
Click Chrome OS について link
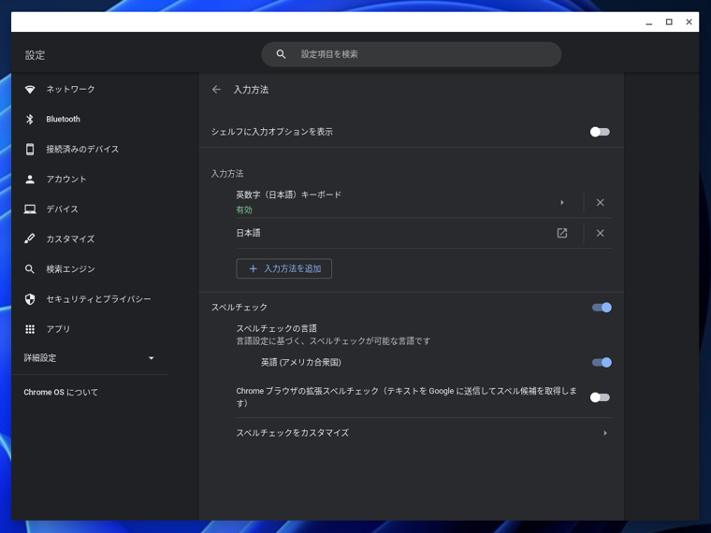pyautogui.click(x=61, y=393)
